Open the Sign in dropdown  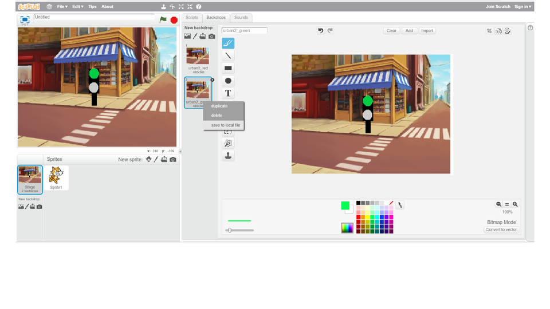coord(522,7)
